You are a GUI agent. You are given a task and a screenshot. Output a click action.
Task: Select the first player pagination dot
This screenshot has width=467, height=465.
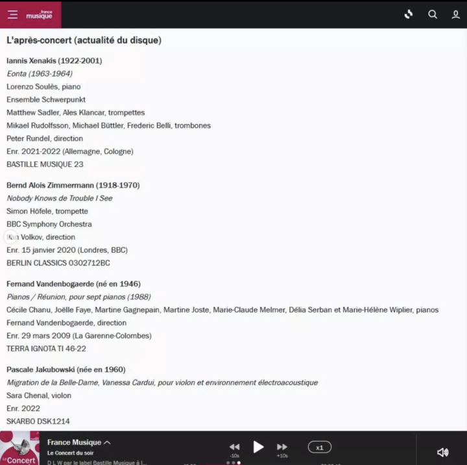pos(228,463)
